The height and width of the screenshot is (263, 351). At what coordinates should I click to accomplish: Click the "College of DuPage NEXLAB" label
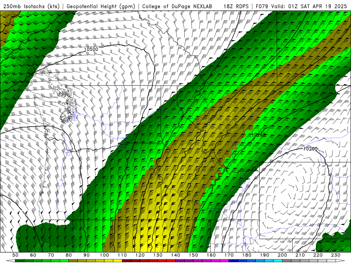(x=177, y=6)
